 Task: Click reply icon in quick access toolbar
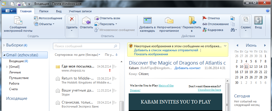click(x=18, y=3)
